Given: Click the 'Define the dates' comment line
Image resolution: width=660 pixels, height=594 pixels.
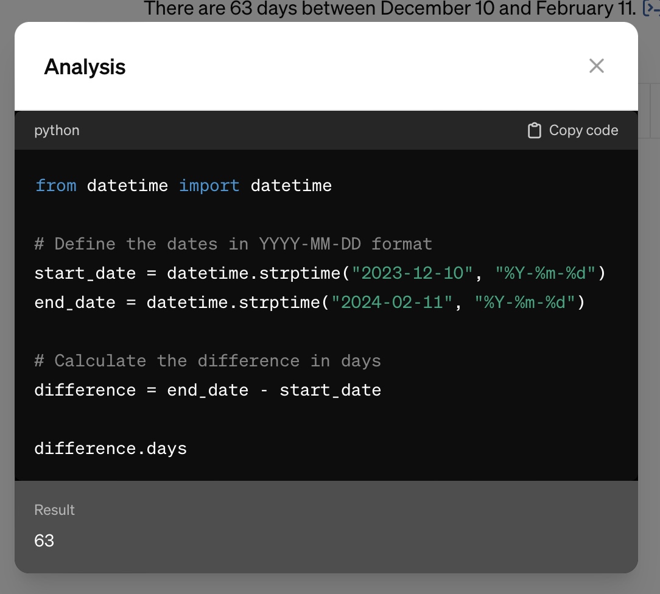Looking at the screenshot, I should pos(233,244).
